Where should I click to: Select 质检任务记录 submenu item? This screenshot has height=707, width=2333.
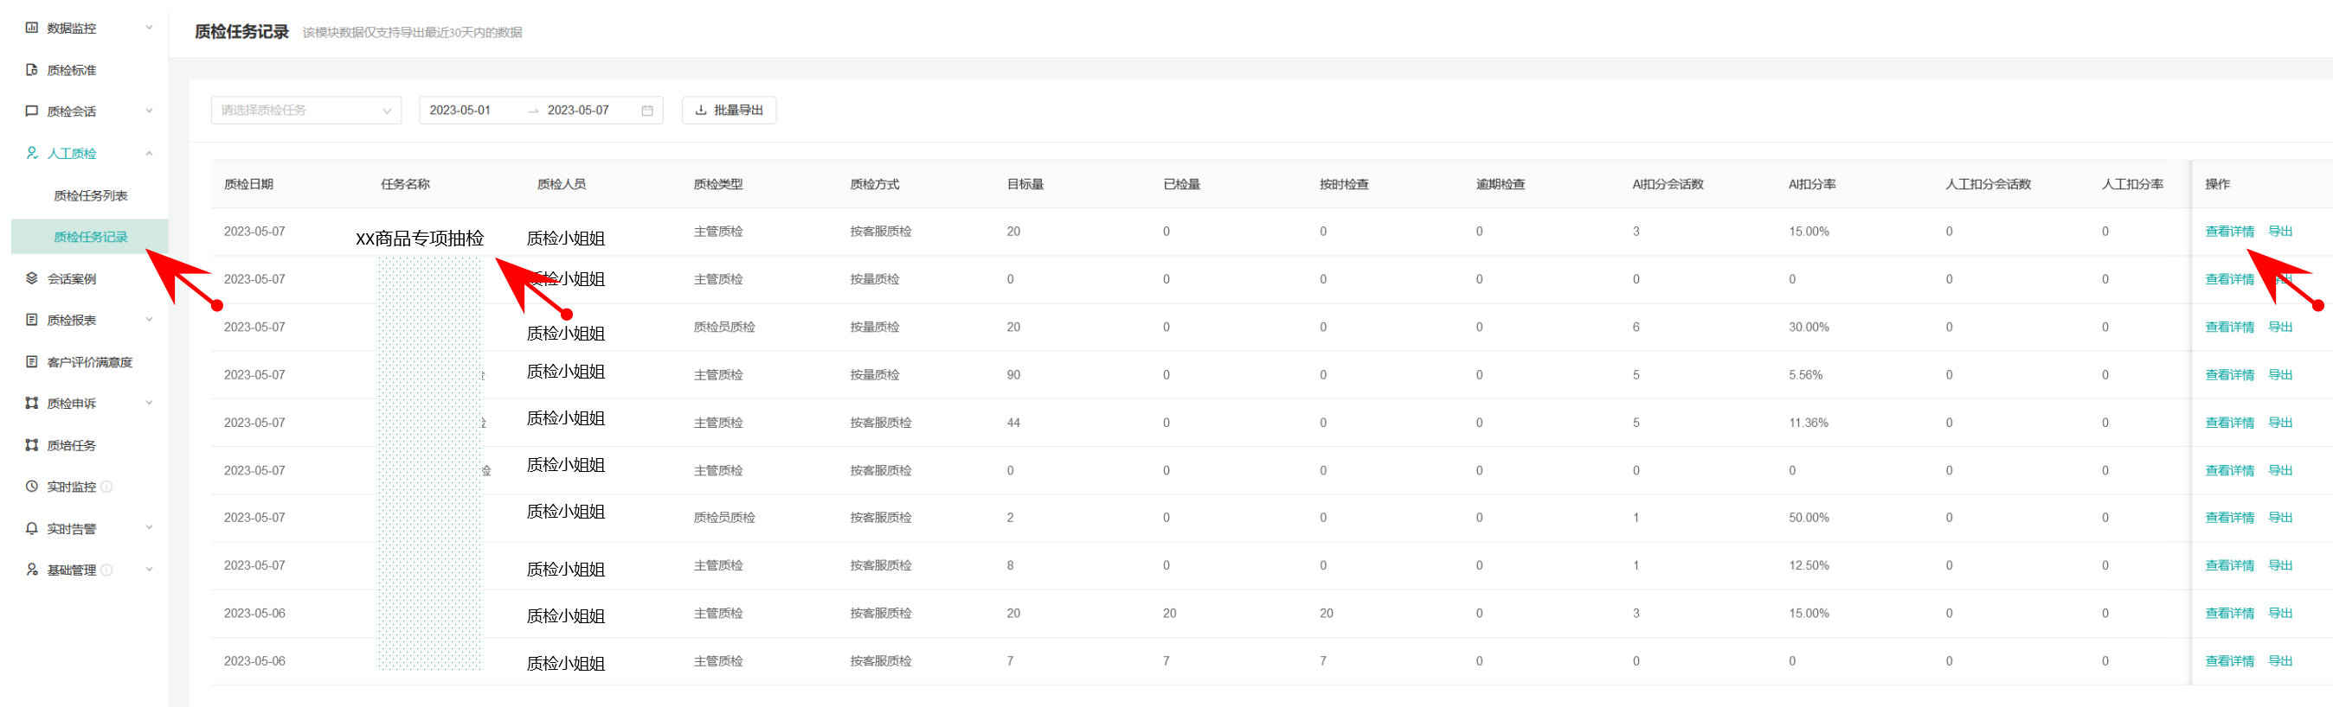91,237
